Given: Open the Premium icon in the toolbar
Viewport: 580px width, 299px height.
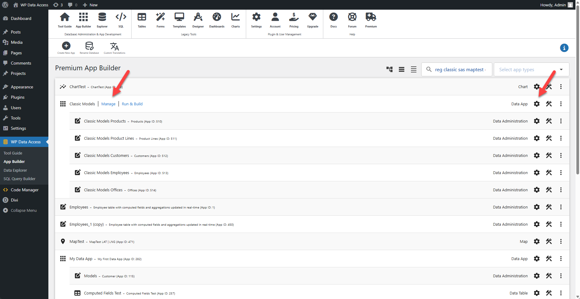Looking at the screenshot, I should point(371,18).
